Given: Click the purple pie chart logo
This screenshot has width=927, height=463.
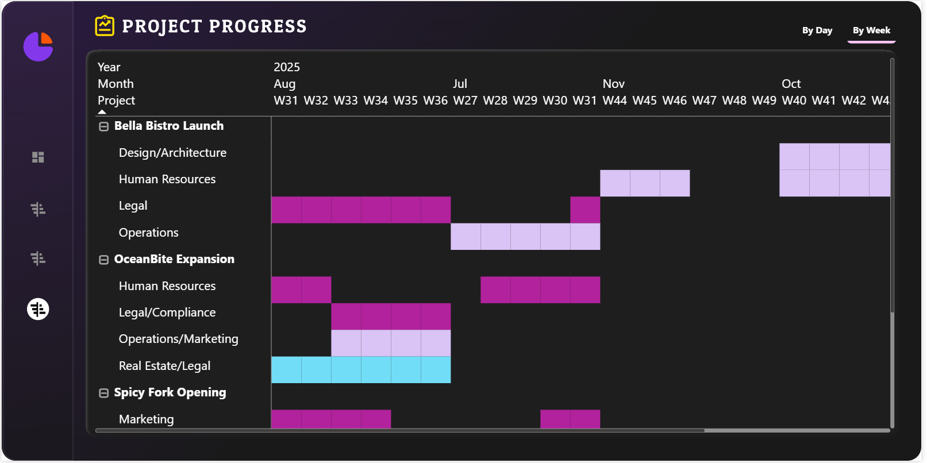Looking at the screenshot, I should [x=38, y=47].
